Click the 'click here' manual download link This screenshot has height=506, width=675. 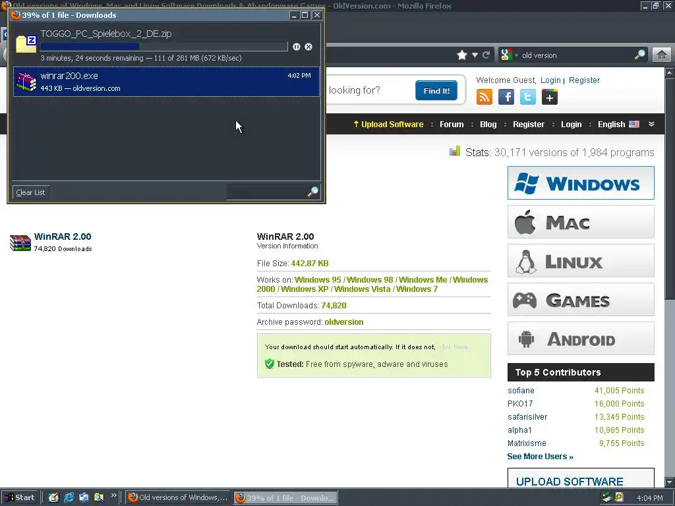pos(454,347)
